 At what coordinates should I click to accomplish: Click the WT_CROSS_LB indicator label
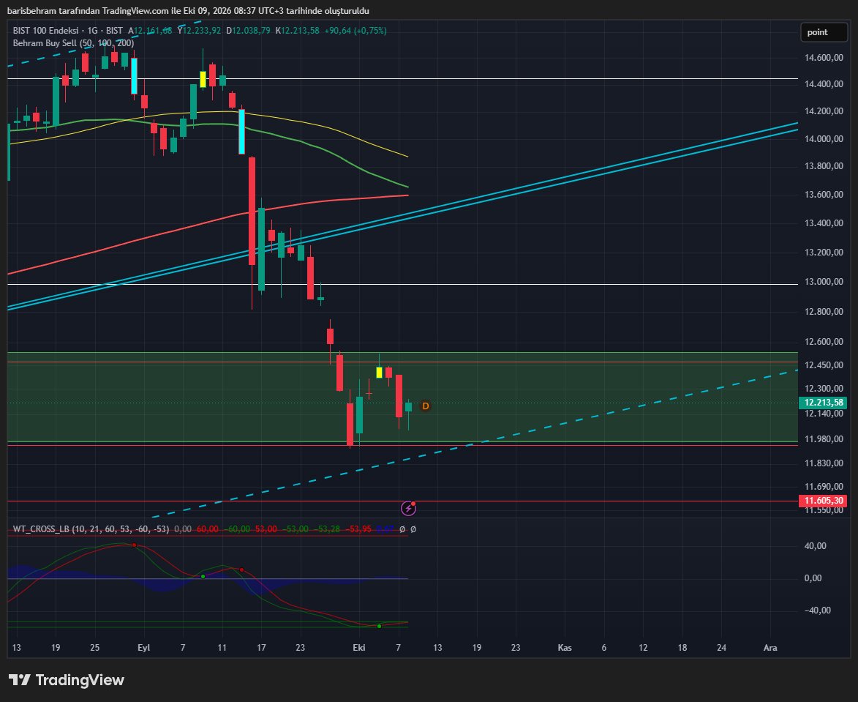(91, 529)
